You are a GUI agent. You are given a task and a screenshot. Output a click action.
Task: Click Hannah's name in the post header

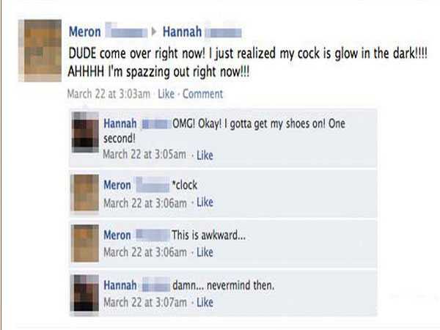(x=182, y=32)
